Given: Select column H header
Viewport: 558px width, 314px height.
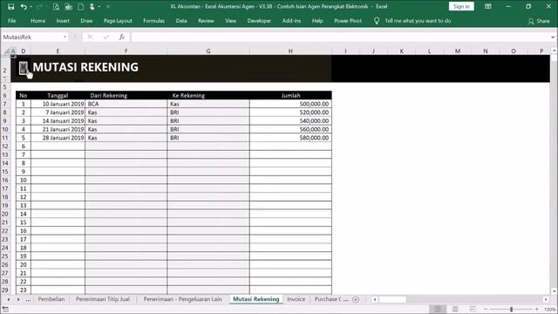Looking at the screenshot, I should coord(290,51).
